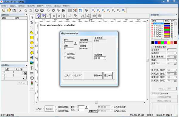Click the Hatch (H) toolbar icon
This screenshot has width=179, height=117.
point(70,10)
